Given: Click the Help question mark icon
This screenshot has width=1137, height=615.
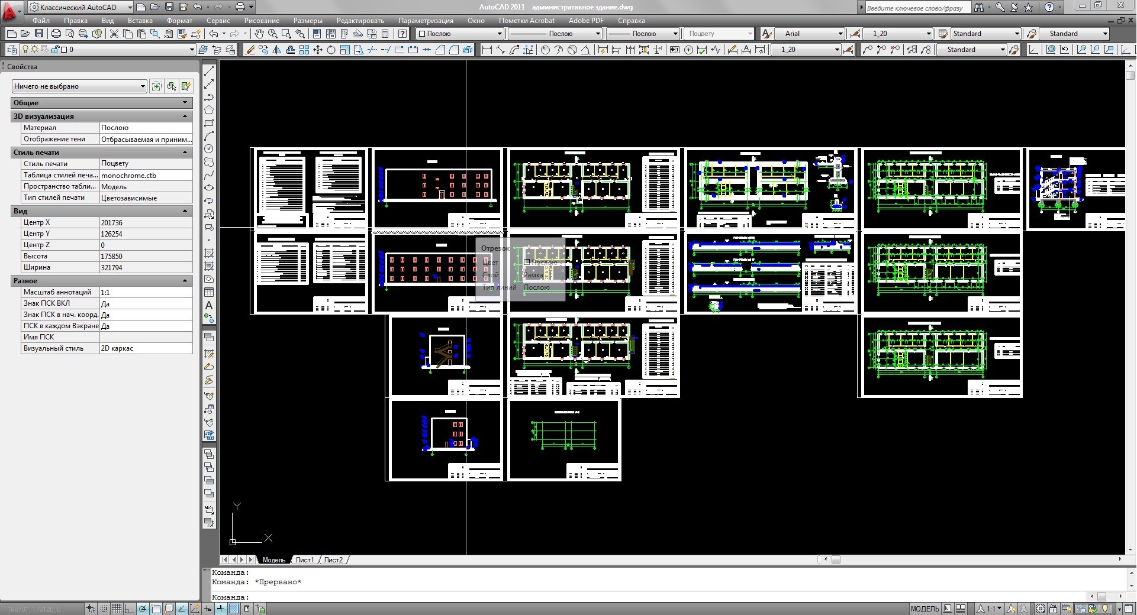Looking at the screenshot, I should tap(402, 34).
